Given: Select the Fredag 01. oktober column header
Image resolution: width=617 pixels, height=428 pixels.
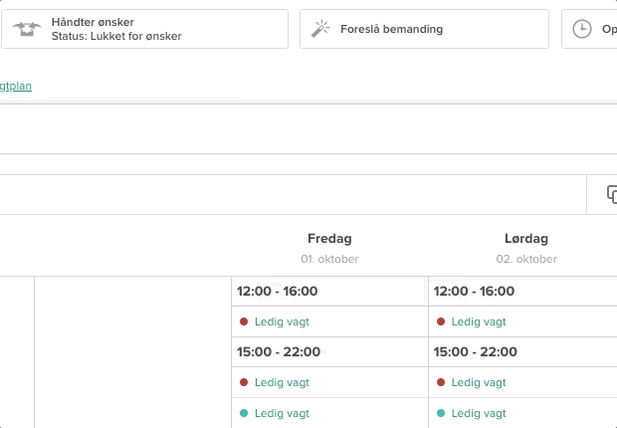Looking at the screenshot, I should (x=329, y=248).
